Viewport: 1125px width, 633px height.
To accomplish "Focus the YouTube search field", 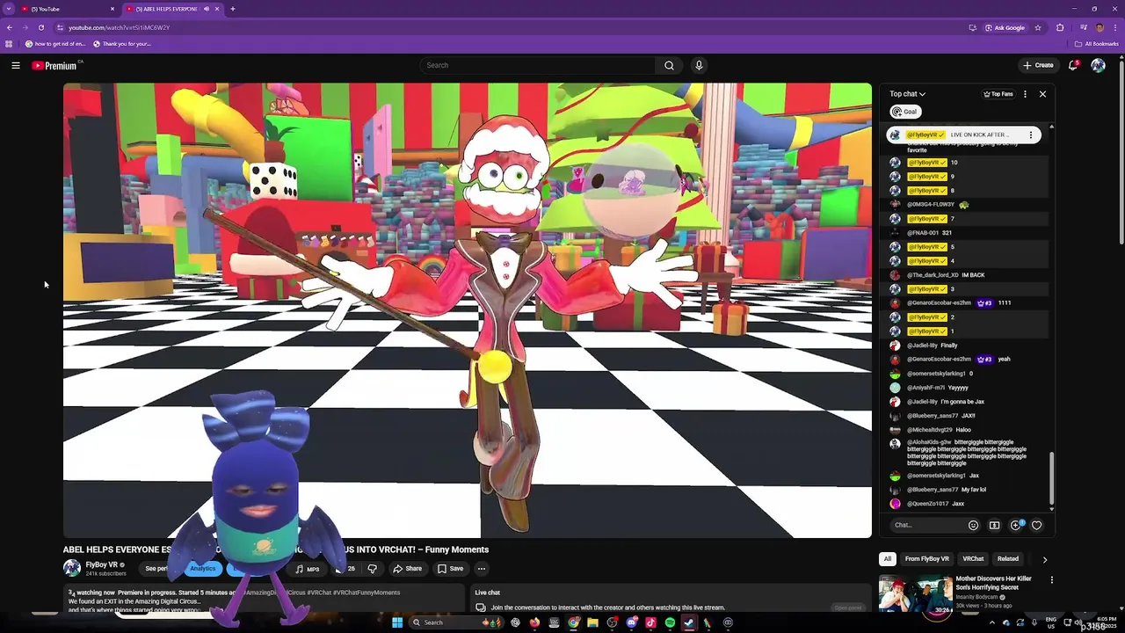I will [x=538, y=65].
